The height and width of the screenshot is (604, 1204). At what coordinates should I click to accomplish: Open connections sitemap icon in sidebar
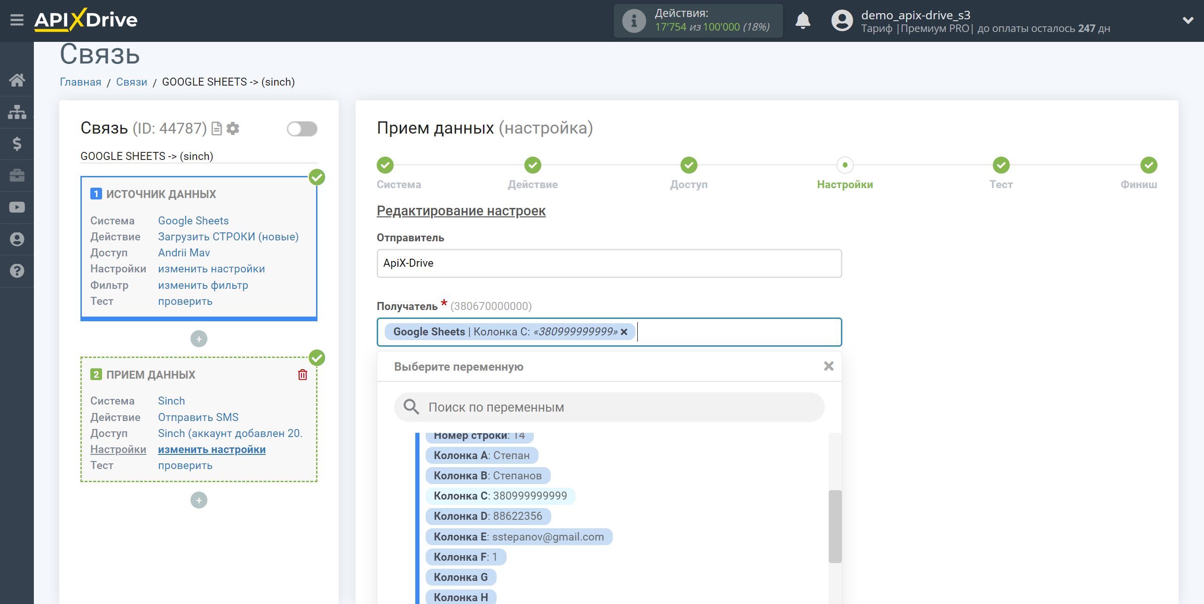(x=17, y=112)
